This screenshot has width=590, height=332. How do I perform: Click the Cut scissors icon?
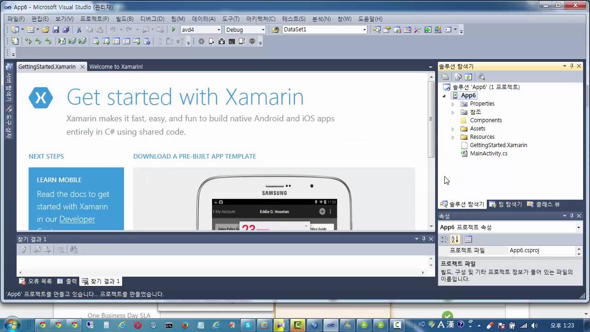coord(79,30)
